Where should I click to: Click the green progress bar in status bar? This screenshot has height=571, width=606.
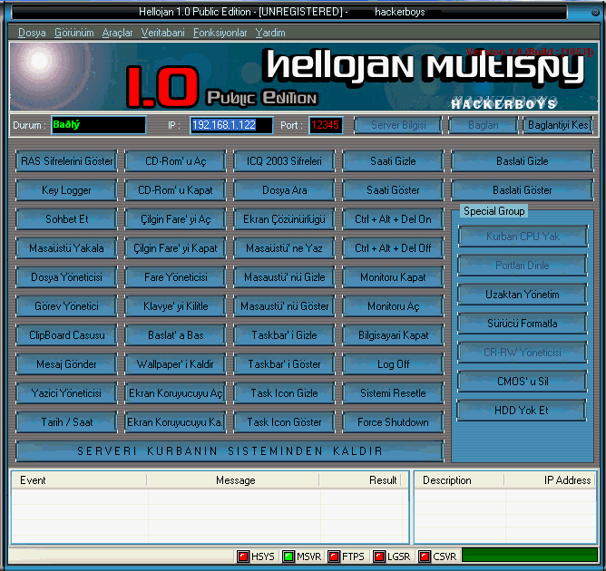(529, 556)
